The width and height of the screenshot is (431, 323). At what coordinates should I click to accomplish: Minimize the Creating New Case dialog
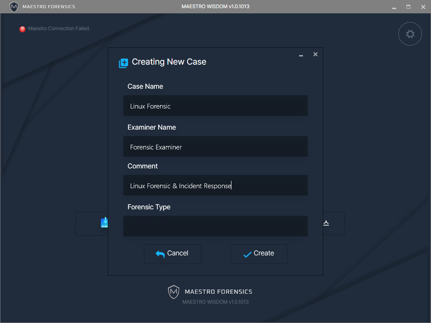click(301, 55)
